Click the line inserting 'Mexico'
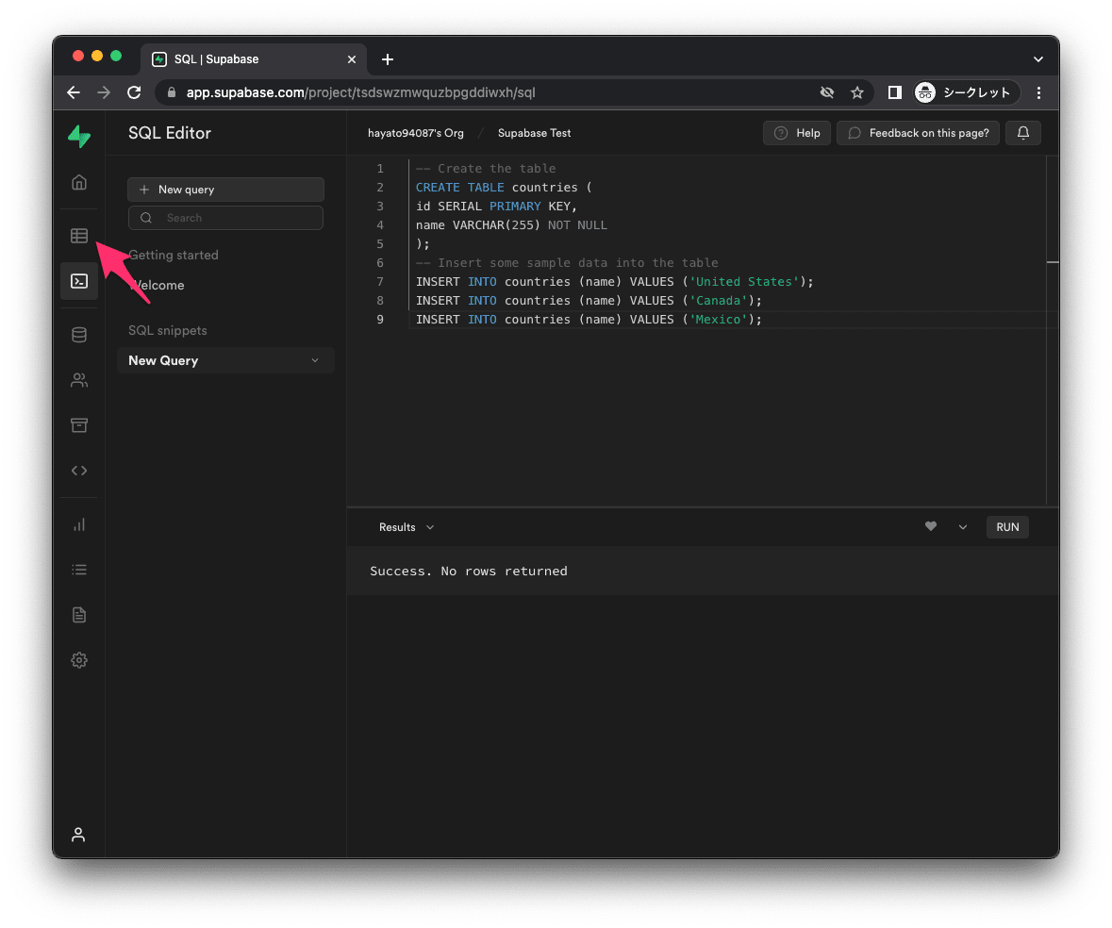This screenshot has width=1112, height=928. pos(589,319)
